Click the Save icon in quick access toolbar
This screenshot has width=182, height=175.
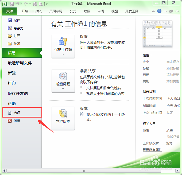pos(12,4)
